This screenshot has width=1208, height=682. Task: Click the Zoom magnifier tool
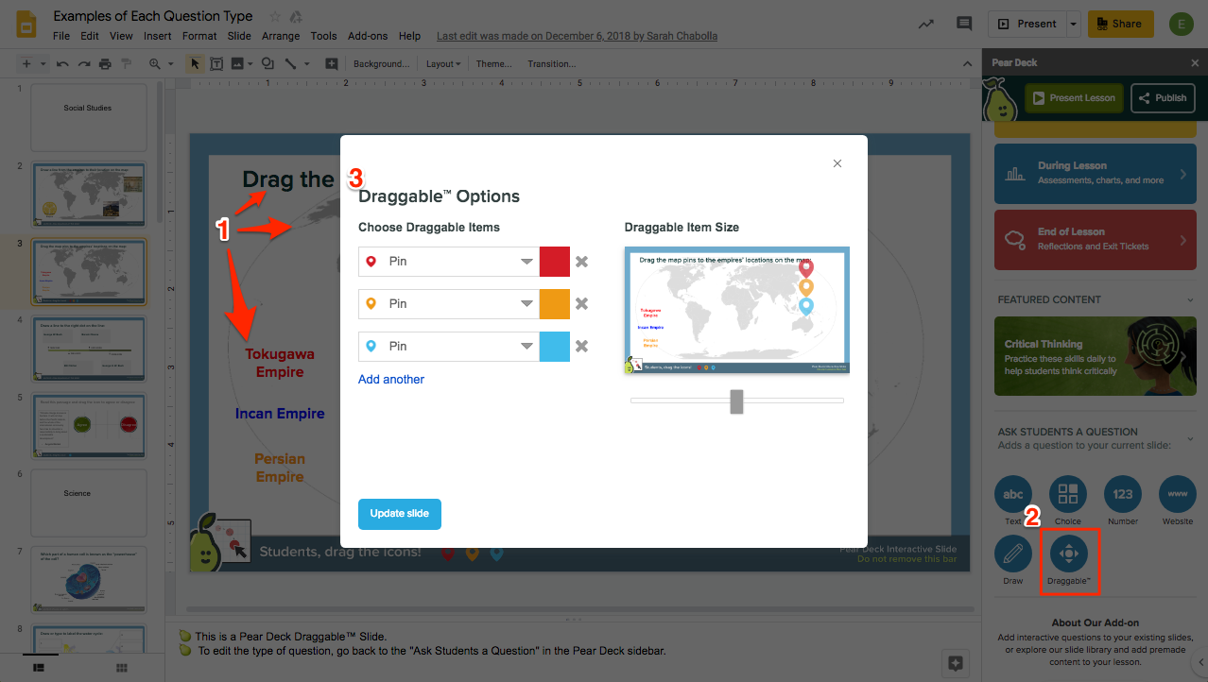155,64
